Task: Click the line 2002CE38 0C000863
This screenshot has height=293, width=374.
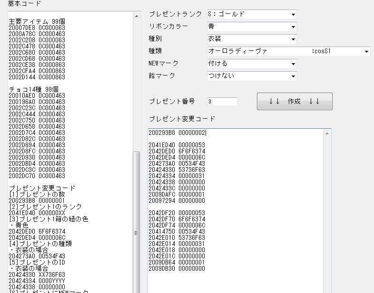Action: coord(37,65)
